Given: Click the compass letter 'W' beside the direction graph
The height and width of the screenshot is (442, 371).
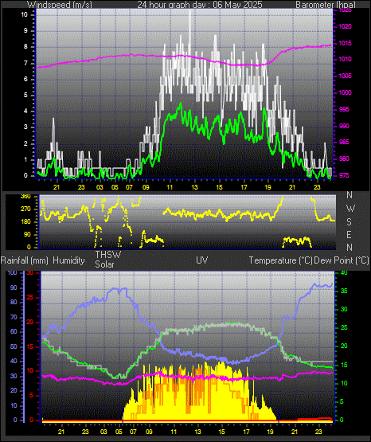Looking at the screenshot, I should coord(350,209).
